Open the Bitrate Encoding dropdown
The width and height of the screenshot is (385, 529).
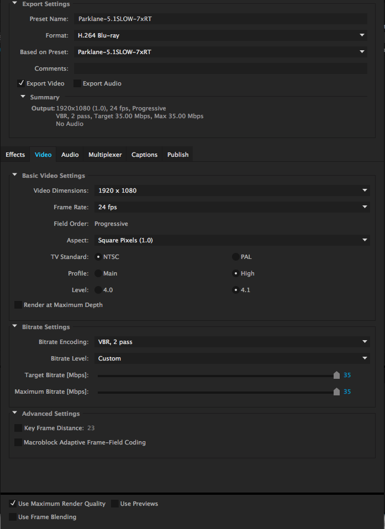(232, 342)
